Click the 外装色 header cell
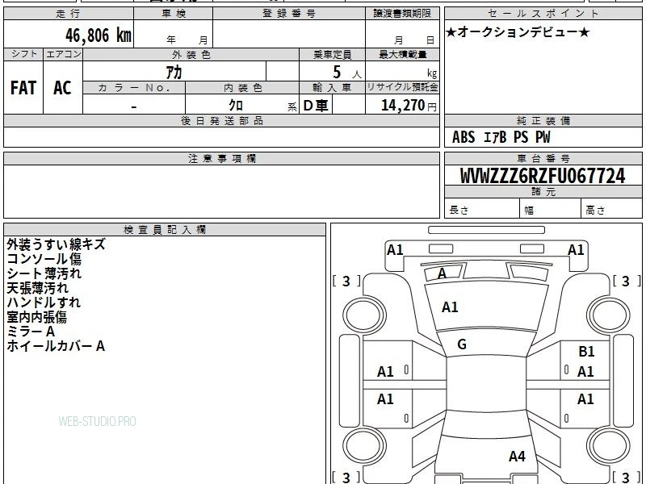Viewport: 646px width, 484px height. [x=191, y=55]
